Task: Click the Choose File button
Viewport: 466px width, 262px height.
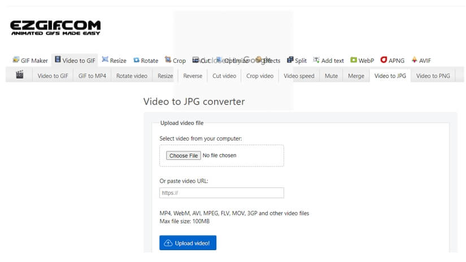Action: pos(184,155)
